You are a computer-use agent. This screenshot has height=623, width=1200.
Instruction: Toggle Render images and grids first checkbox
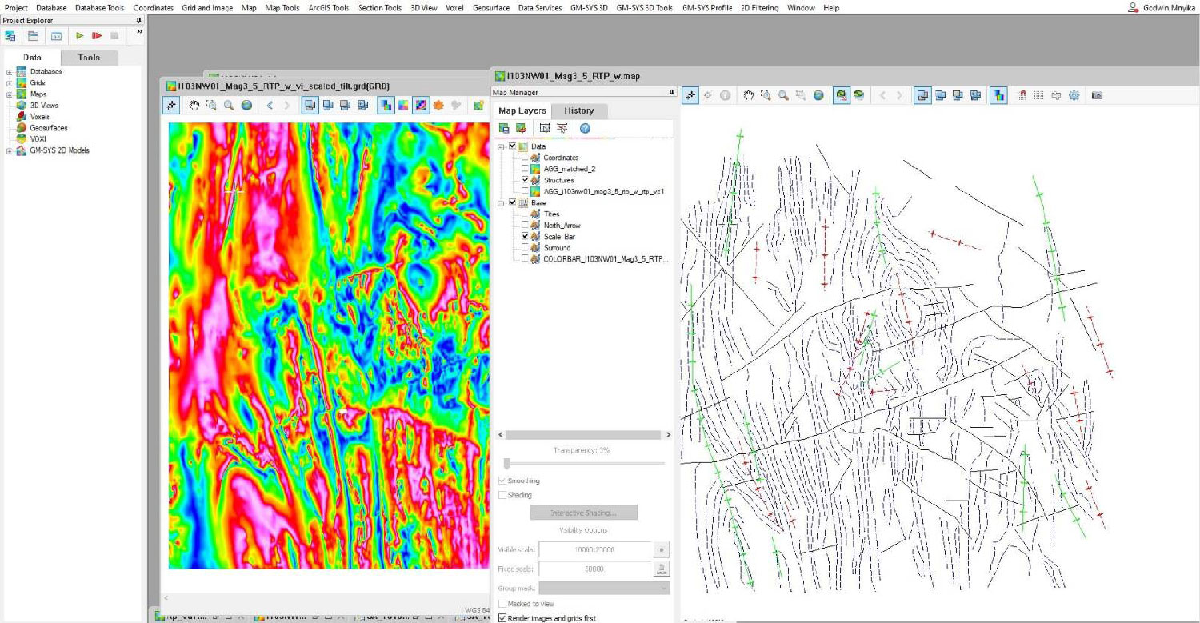pos(502,618)
